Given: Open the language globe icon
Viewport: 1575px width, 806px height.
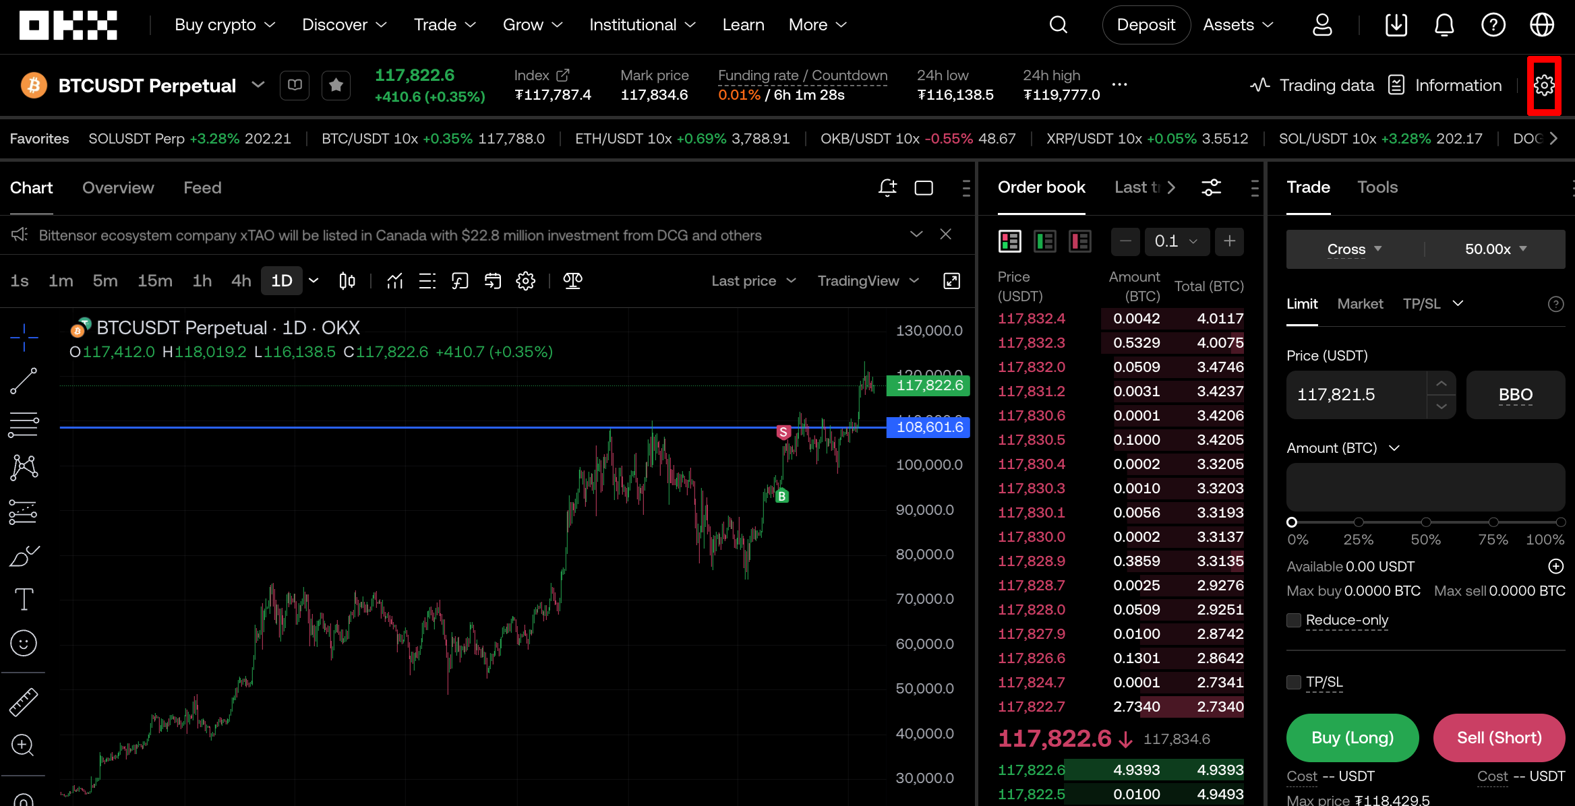Looking at the screenshot, I should click(1542, 25).
